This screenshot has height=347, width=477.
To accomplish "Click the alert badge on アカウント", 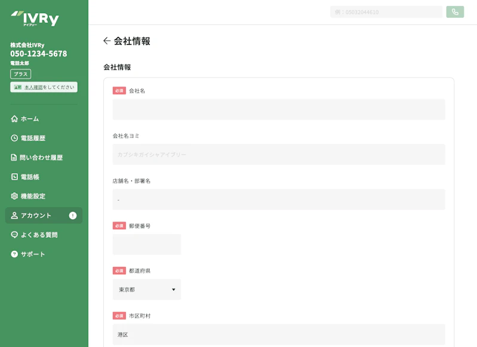I will [x=73, y=216].
